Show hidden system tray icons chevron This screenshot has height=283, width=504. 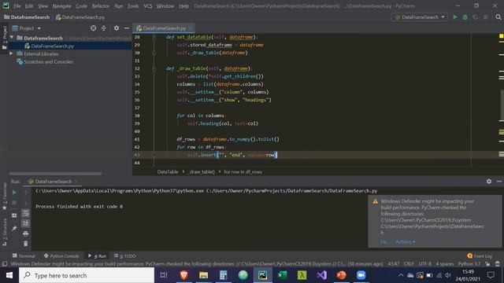(401, 275)
